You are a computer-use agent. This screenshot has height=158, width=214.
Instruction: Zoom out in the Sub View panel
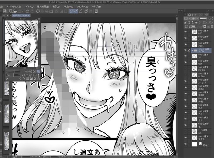(31, 71)
